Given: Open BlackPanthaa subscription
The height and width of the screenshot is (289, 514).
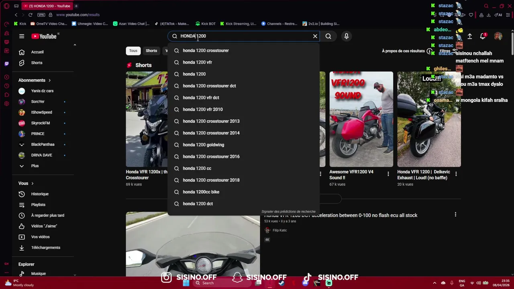Looking at the screenshot, I should coord(43,144).
